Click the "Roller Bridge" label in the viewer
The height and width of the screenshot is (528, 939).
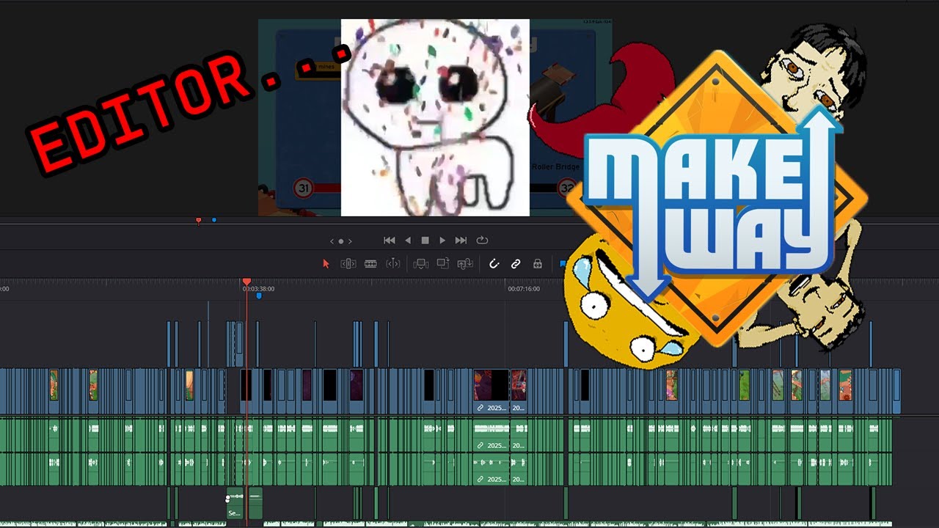(x=555, y=167)
